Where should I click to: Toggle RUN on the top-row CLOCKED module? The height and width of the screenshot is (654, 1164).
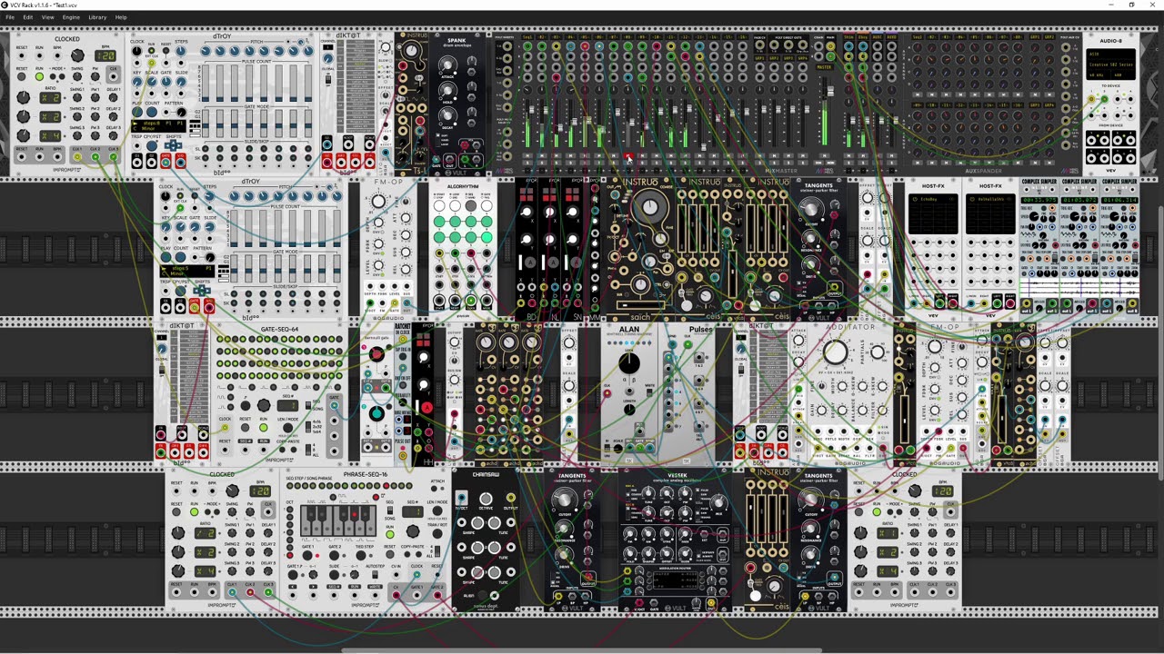click(39, 76)
